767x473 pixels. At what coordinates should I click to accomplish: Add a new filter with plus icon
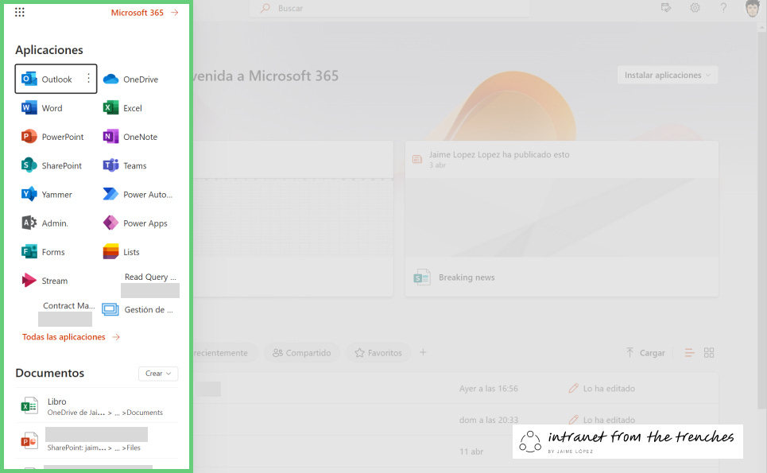(x=423, y=352)
